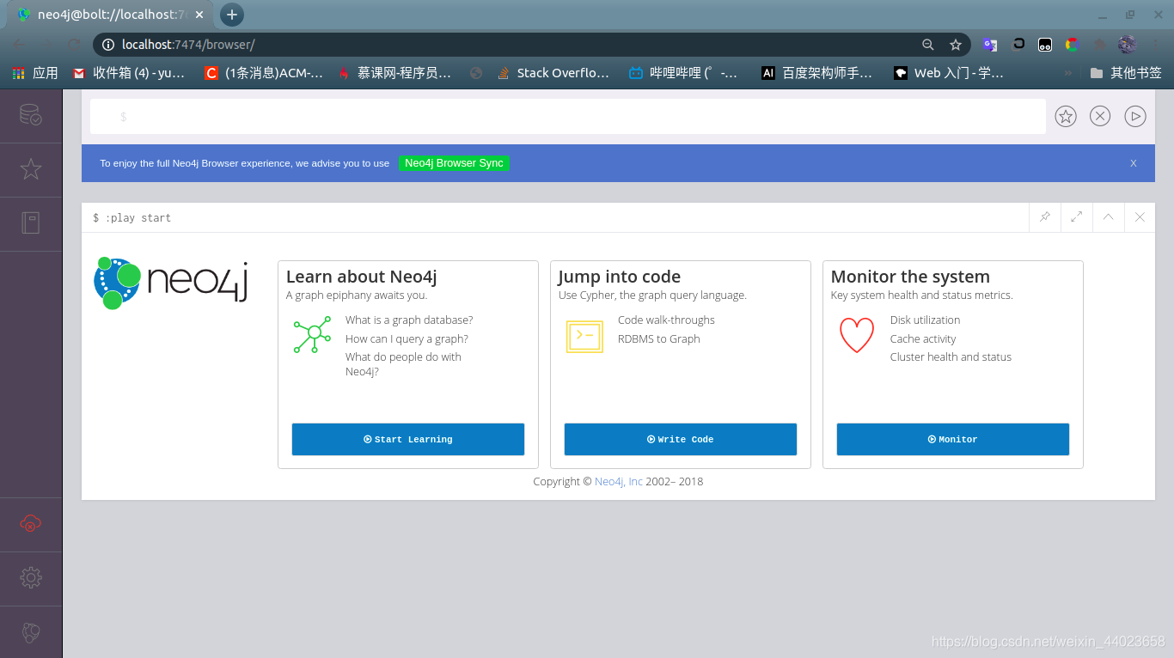Viewport: 1174px width, 658px height.
Task: Close the :play start frame
Action: point(1140,217)
